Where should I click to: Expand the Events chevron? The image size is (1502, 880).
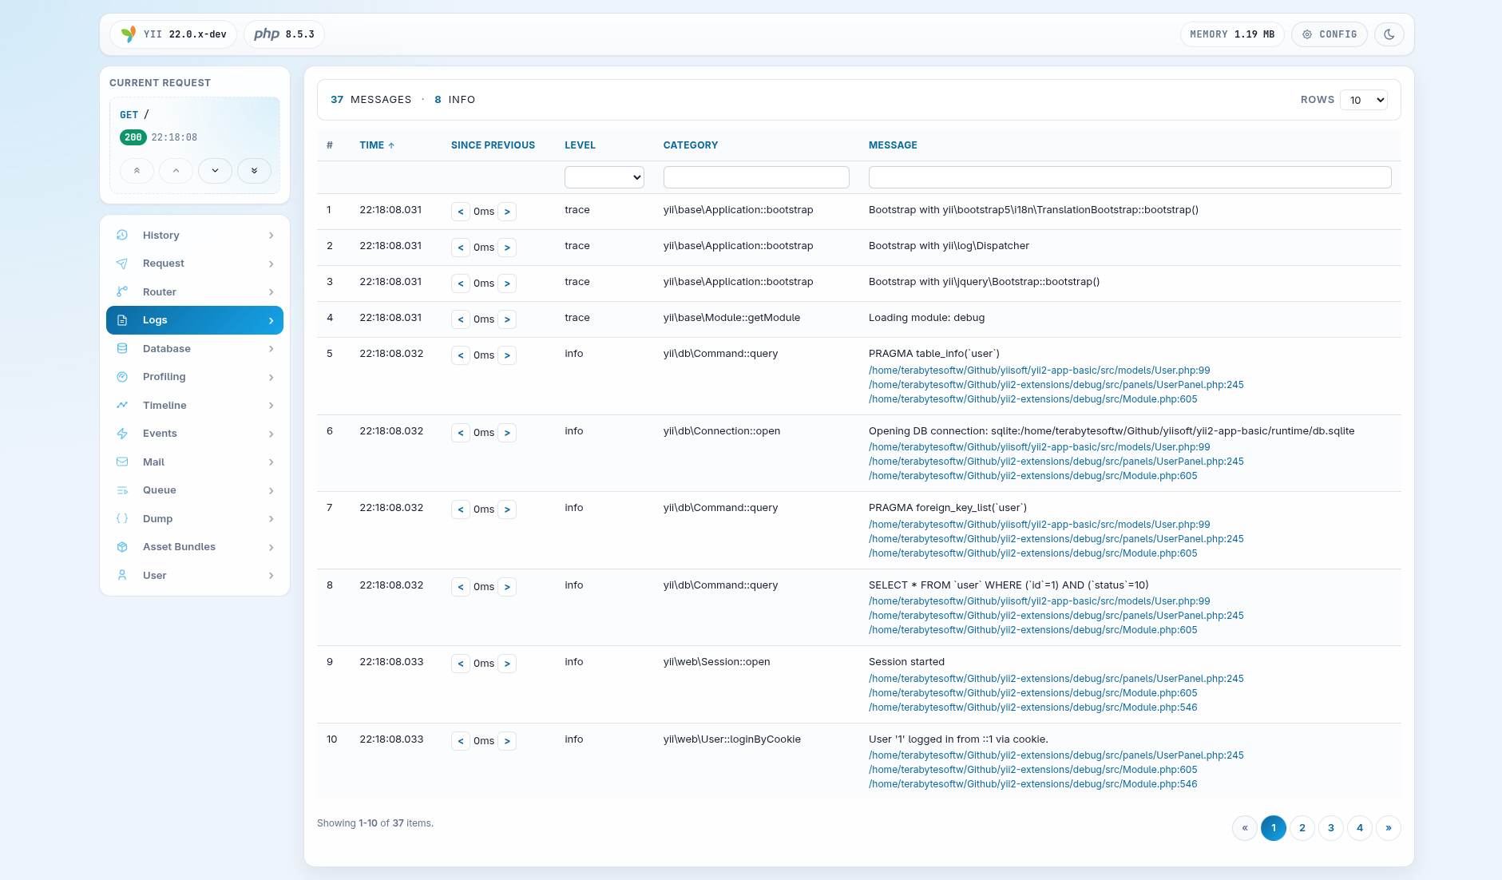coord(271,434)
